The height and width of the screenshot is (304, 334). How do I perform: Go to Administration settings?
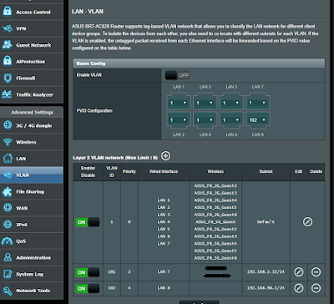click(x=32, y=257)
